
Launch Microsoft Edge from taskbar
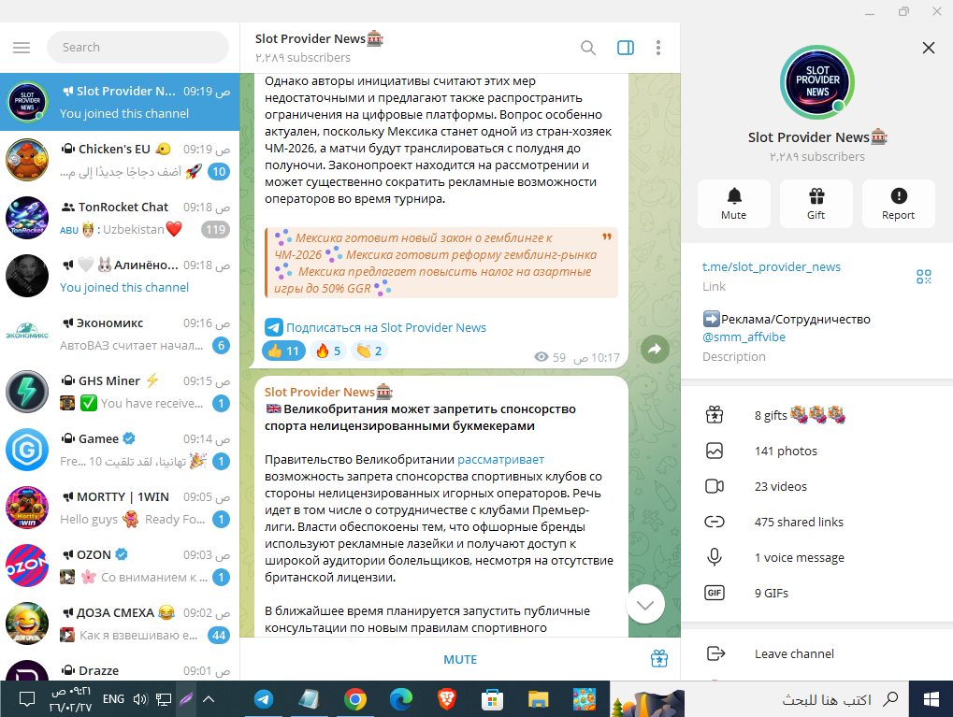tap(400, 699)
